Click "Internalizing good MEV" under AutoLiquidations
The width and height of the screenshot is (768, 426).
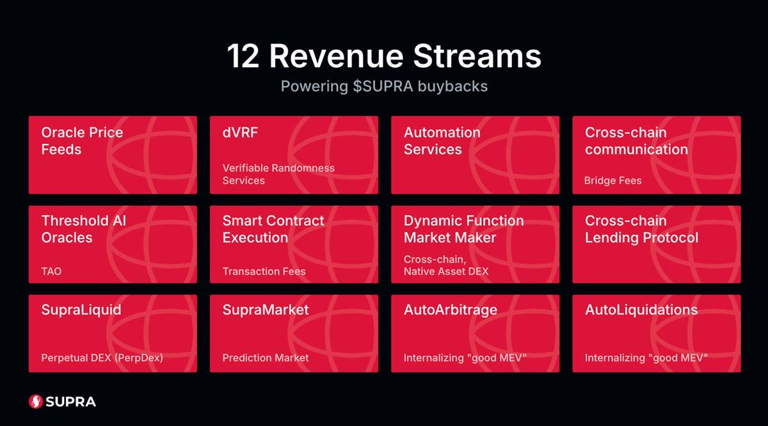pos(646,358)
